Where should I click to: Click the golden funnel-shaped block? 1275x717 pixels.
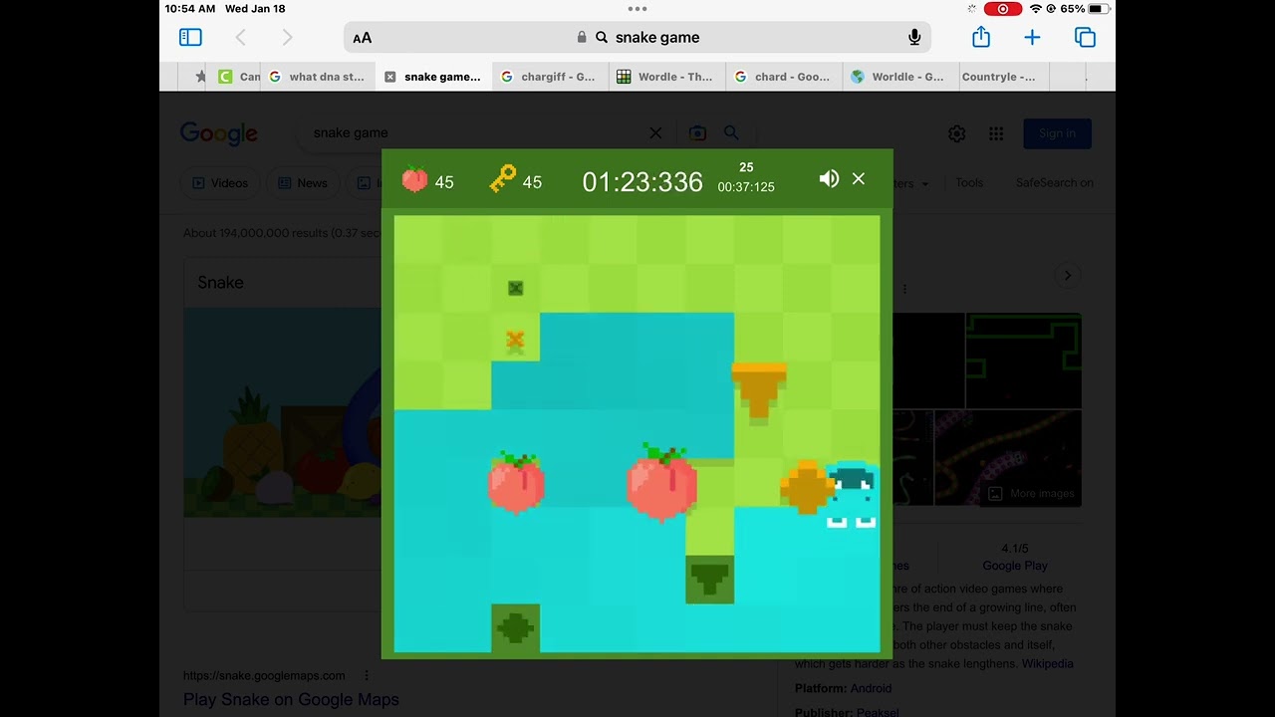759,390
